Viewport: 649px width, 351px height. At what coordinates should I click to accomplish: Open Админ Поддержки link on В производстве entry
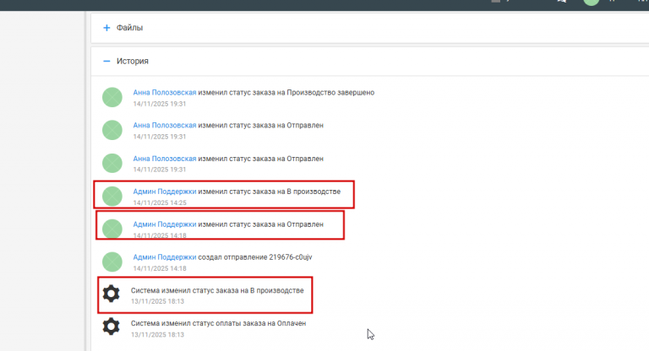coord(164,192)
